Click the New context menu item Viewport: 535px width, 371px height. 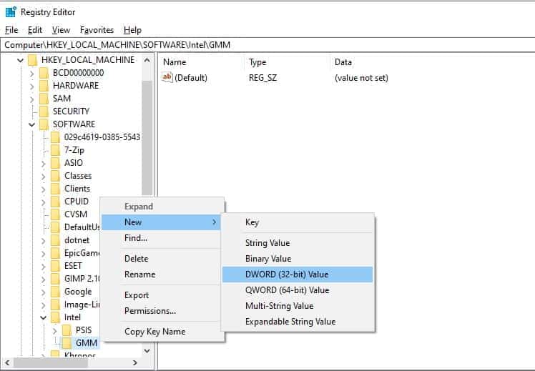click(162, 222)
